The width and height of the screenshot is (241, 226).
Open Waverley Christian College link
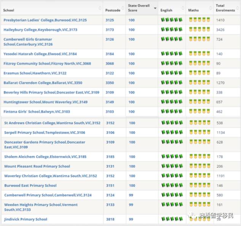(51, 176)
